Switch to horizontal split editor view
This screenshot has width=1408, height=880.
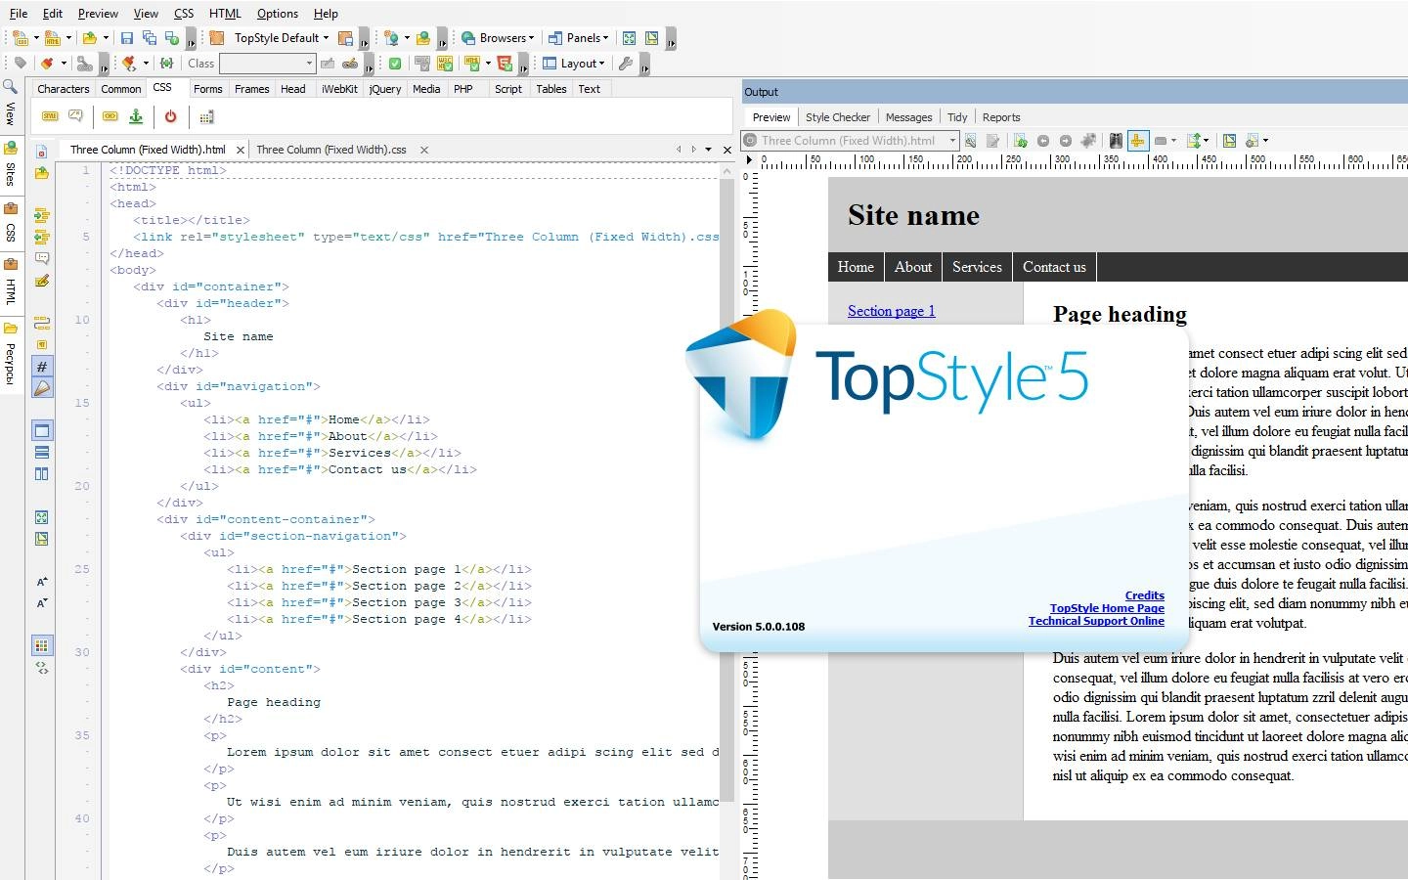(x=42, y=453)
